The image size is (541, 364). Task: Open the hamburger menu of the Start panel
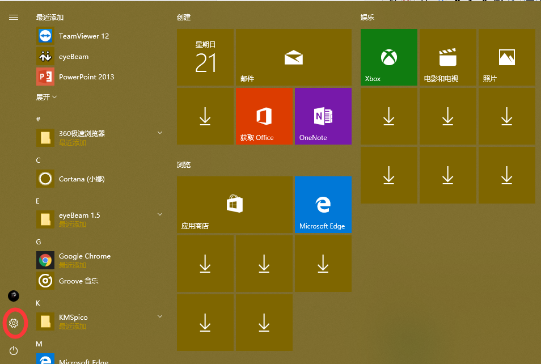[14, 17]
